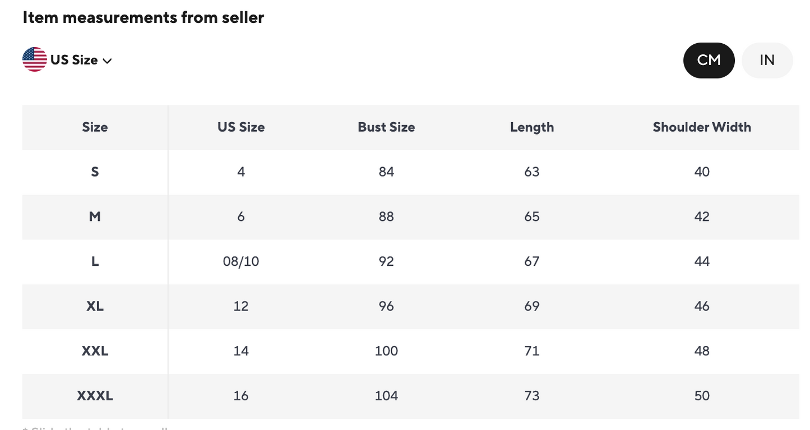Select the XXXL size row label

(x=95, y=396)
